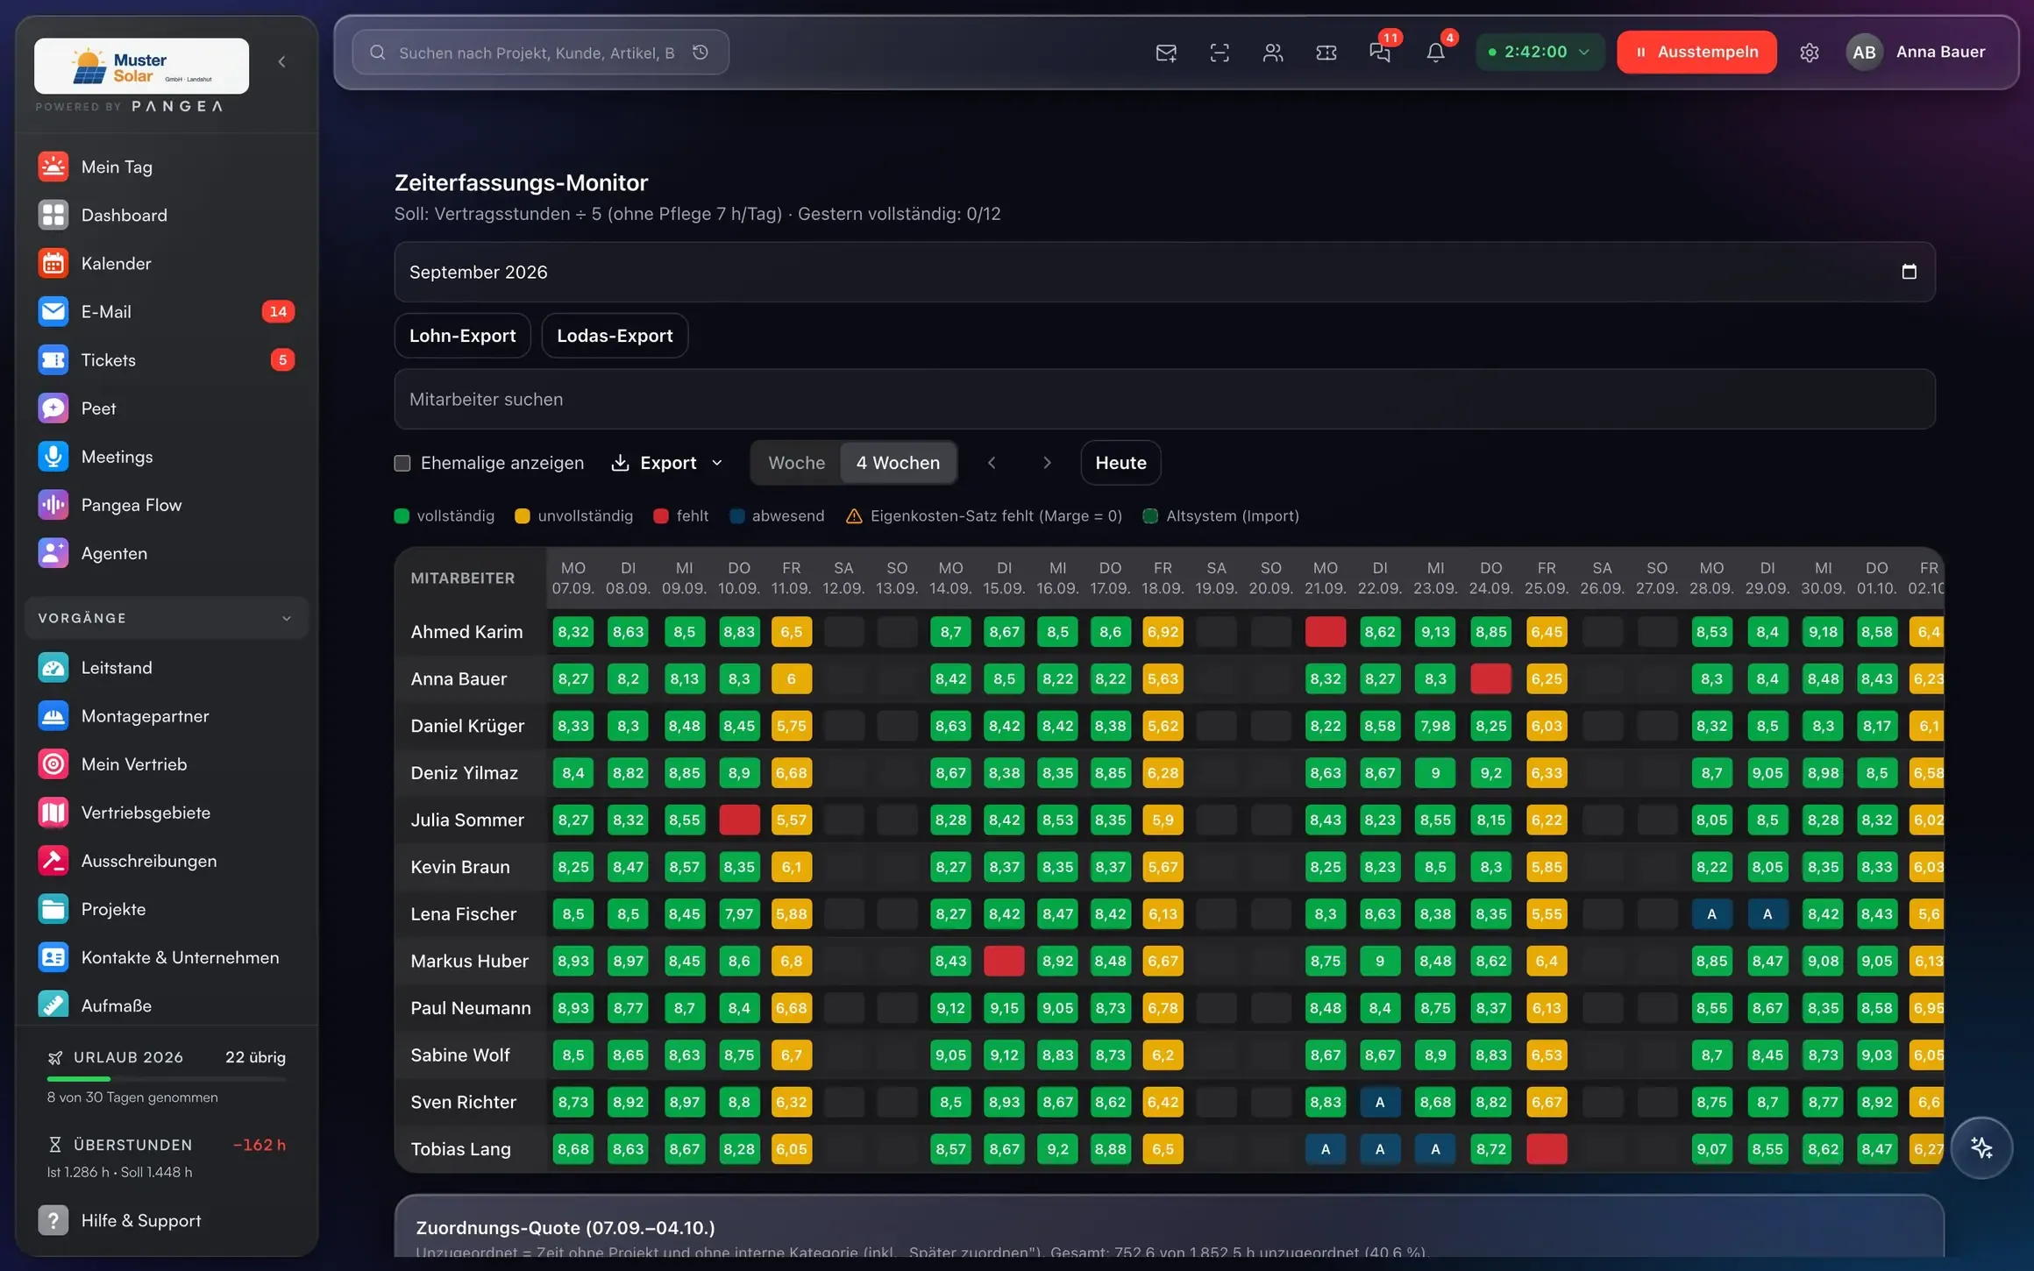Screen dimensions: 2034x1271
Task: Click Lodas-Export button
Action: click(615, 336)
